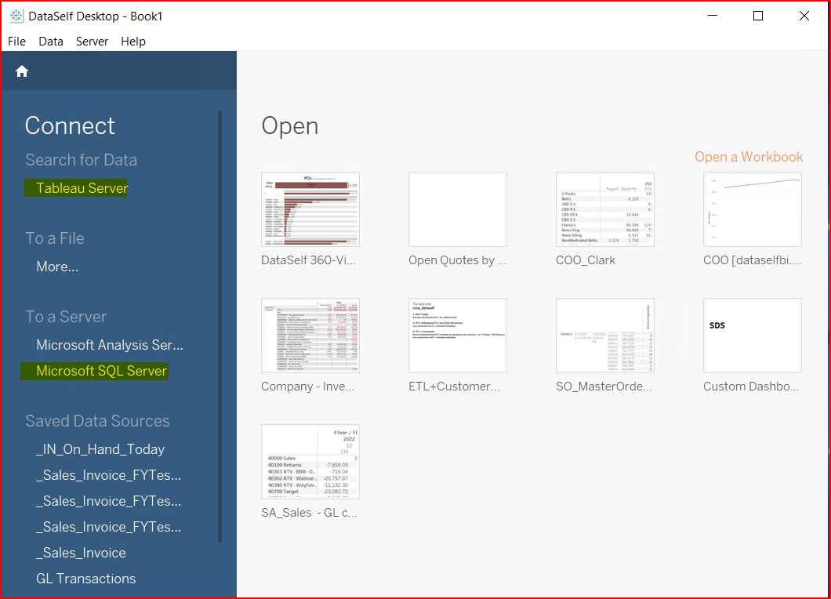
Task: Click the DataSelf logo in the title bar
Action: point(17,16)
